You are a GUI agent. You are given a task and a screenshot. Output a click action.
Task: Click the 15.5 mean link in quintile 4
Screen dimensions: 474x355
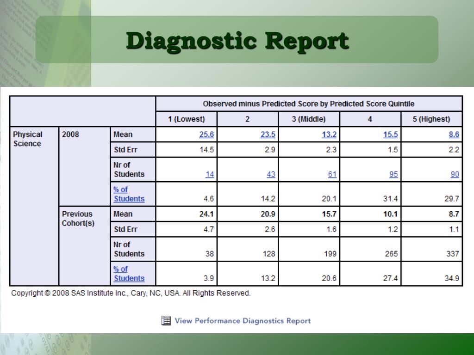pyautogui.click(x=390, y=135)
